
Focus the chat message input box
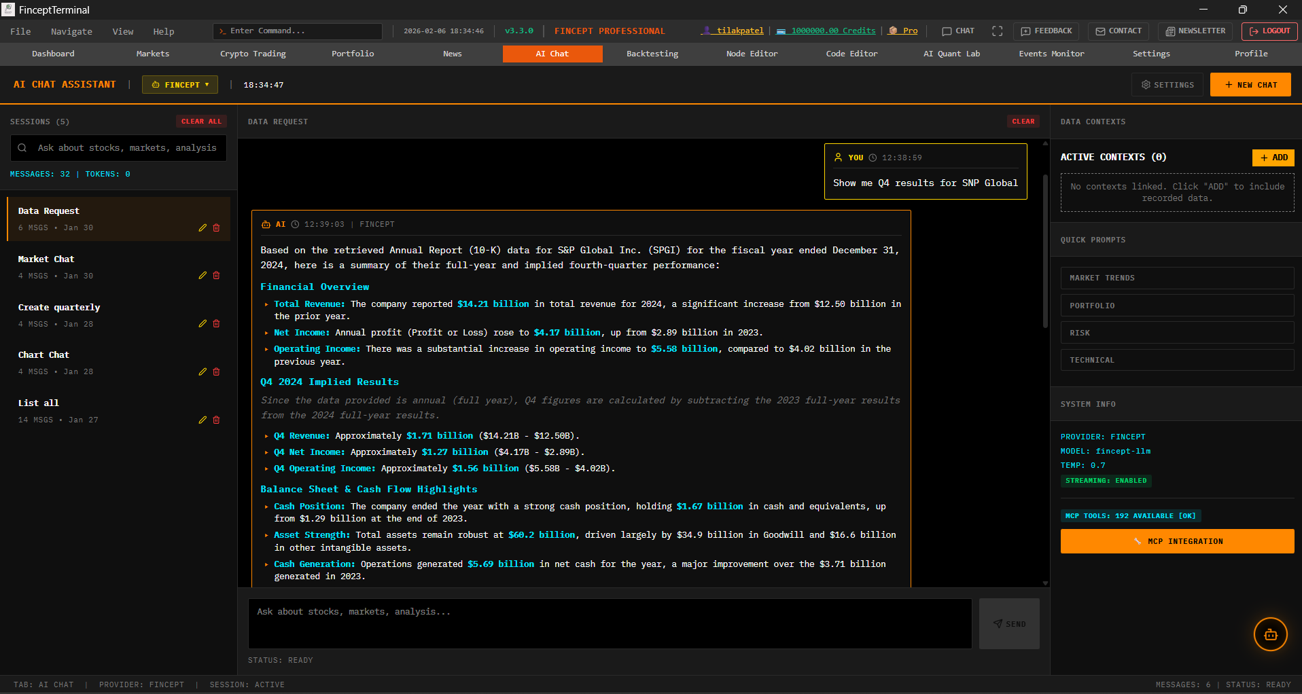(x=610, y=623)
